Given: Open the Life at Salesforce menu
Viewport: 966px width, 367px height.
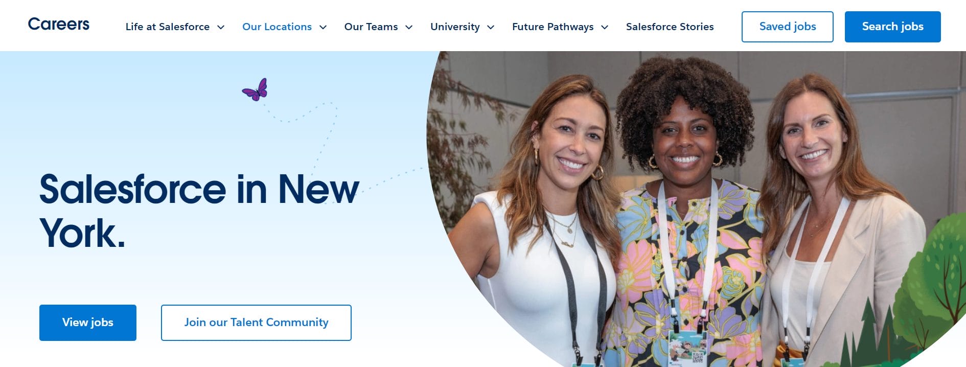Looking at the screenshot, I should (168, 27).
